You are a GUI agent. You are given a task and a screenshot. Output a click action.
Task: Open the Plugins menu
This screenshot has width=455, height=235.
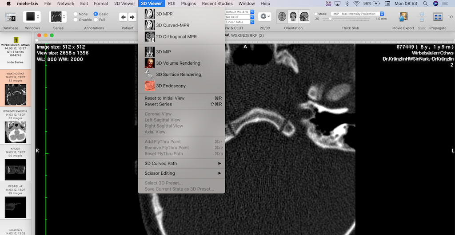coord(188,4)
